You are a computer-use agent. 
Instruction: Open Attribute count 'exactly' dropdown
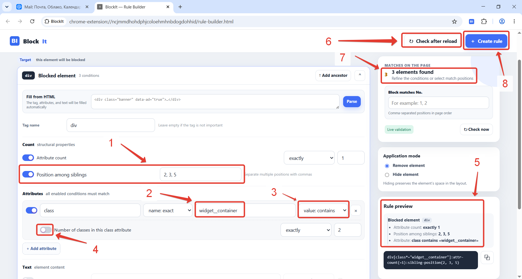309,158
